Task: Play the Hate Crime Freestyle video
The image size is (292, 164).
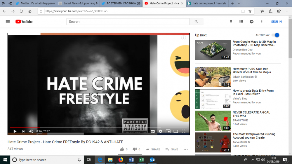Action: point(15,131)
